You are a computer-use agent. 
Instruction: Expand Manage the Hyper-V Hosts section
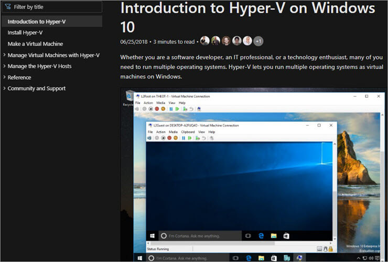click(x=39, y=66)
